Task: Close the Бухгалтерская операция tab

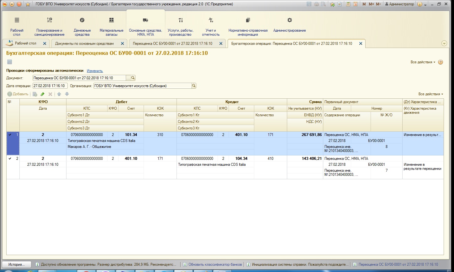Action: [x=361, y=44]
